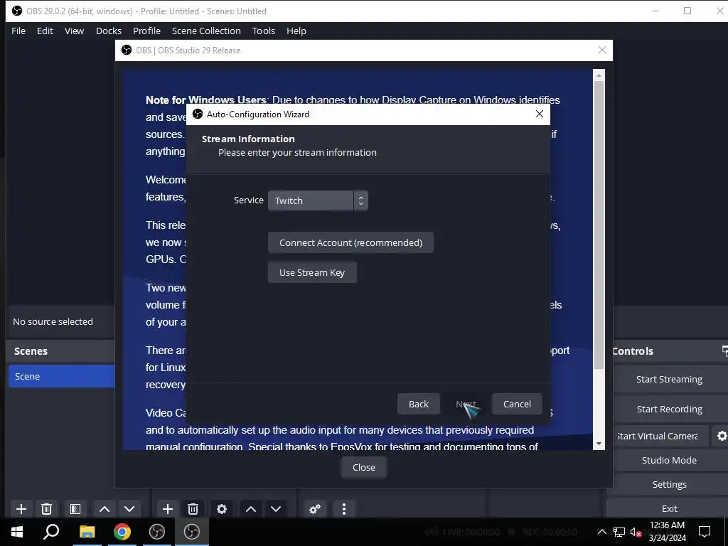Open virtual camera settings gear icon

pyautogui.click(x=721, y=436)
